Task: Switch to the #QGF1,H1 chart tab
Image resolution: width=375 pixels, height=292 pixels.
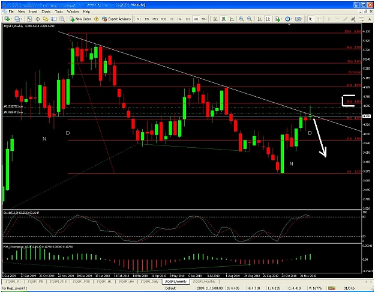Action: click(x=104, y=281)
